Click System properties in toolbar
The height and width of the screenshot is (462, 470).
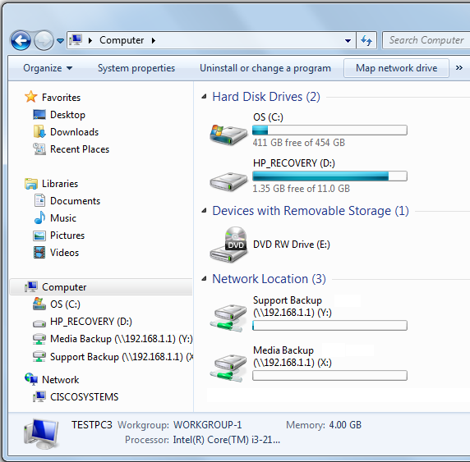(x=136, y=68)
